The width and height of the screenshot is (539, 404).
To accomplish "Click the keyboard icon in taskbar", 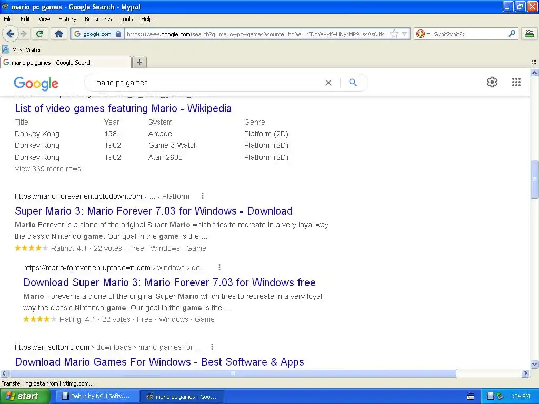I will (x=471, y=397).
